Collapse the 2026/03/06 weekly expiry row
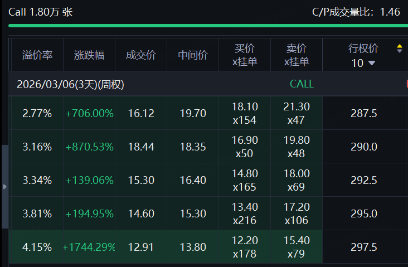This screenshot has height=267, width=408. pyautogui.click(x=70, y=84)
